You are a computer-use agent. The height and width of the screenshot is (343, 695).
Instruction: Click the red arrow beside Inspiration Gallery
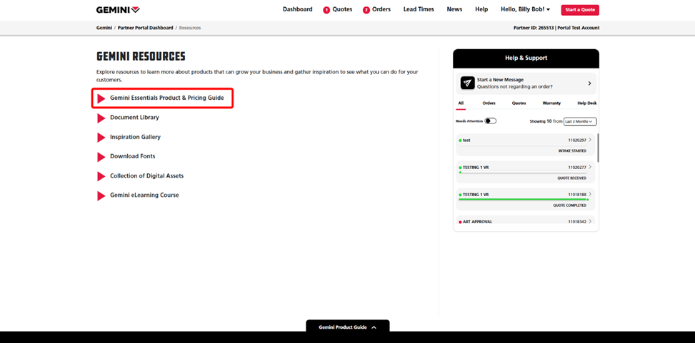click(101, 137)
